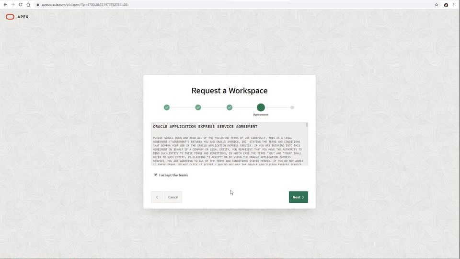Bookmark this page with the star icon

pos(437,5)
